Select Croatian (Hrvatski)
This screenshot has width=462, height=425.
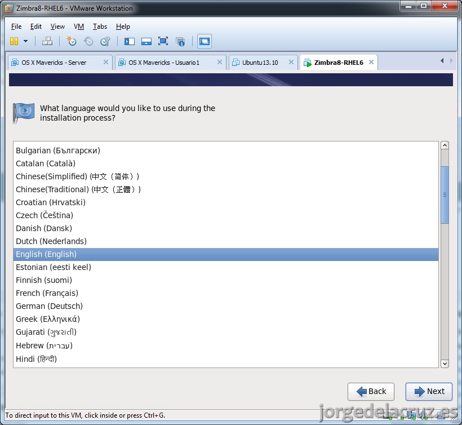[226, 202]
